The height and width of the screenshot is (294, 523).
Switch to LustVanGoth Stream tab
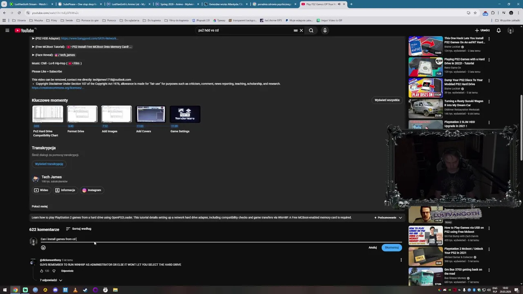[31, 4]
